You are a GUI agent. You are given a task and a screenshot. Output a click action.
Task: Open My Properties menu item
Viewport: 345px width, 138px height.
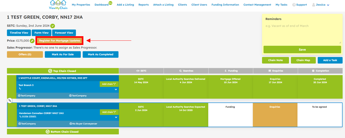[x=81, y=5]
